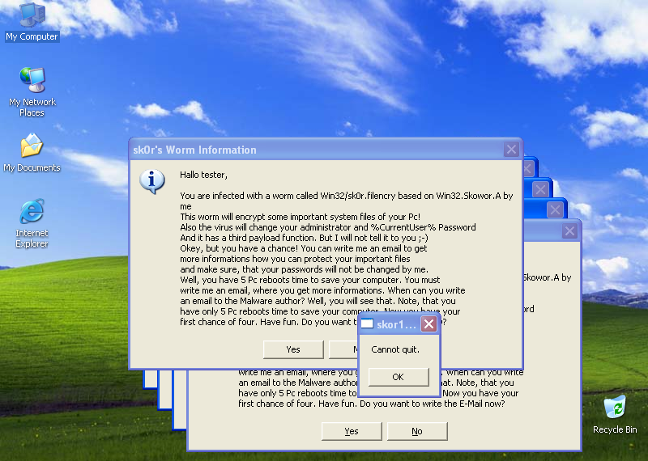Select the My Network Places icon

coord(32,91)
